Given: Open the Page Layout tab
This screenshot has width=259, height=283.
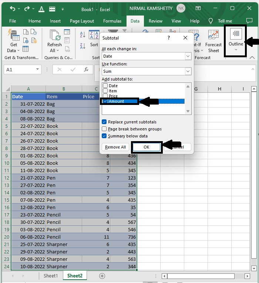Looking at the screenshot, I should pos(82,21).
